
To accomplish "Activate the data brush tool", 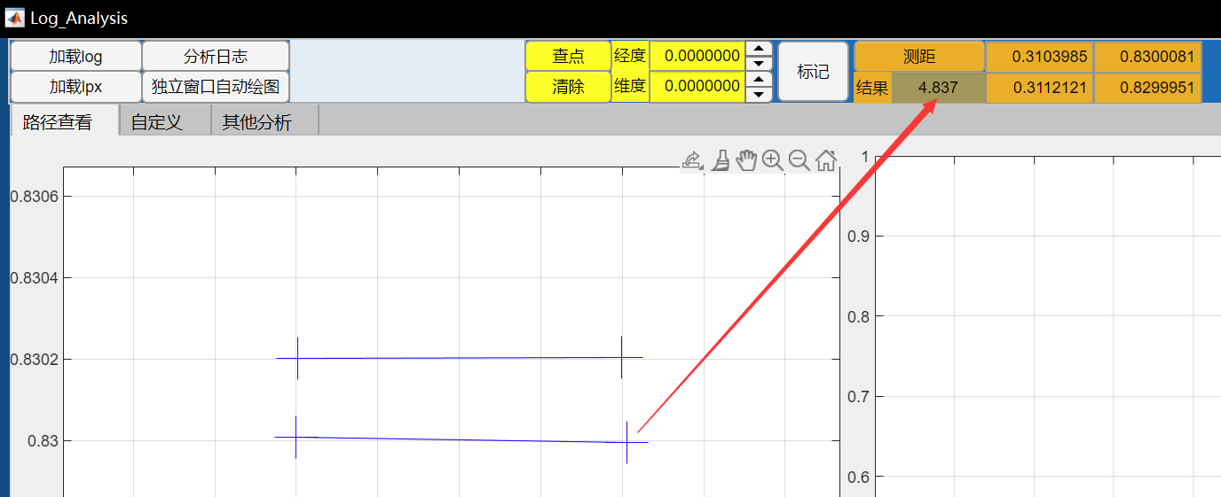I will [720, 160].
